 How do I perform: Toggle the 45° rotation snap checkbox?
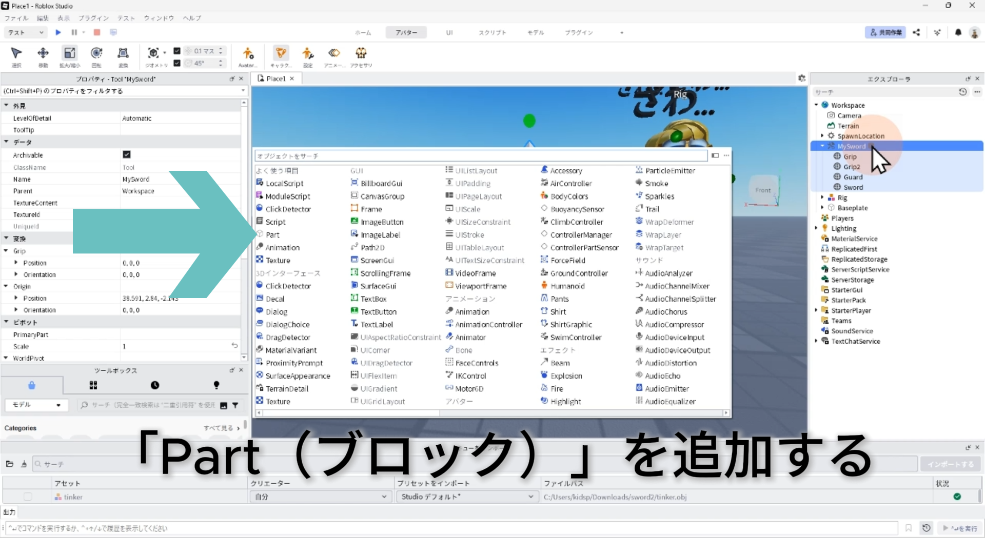click(177, 63)
